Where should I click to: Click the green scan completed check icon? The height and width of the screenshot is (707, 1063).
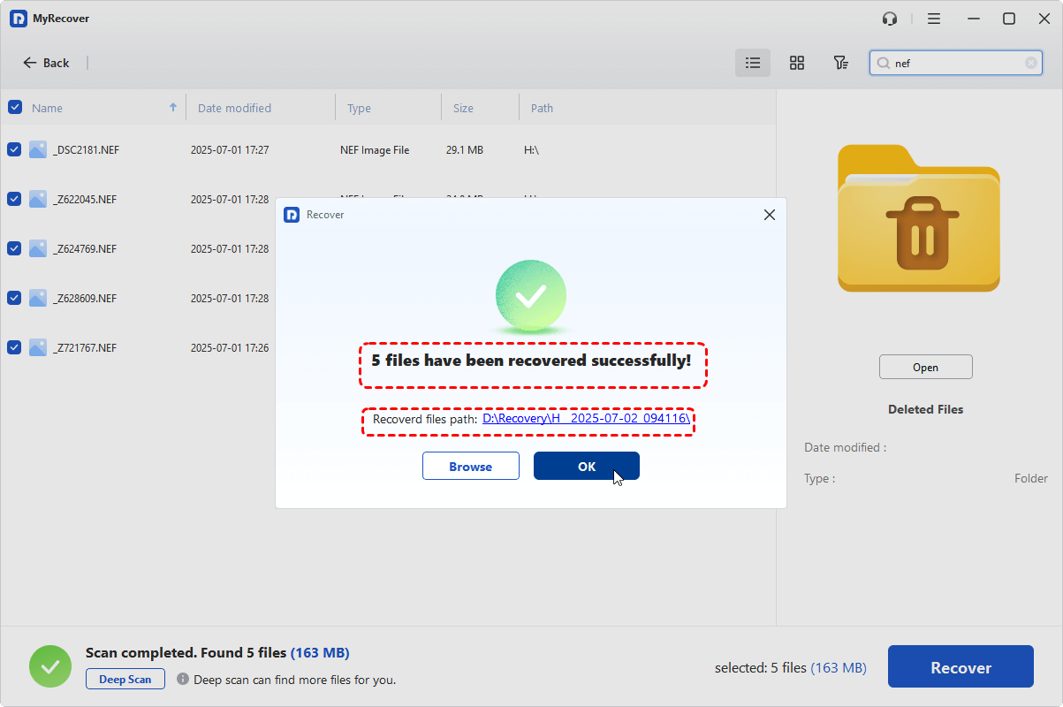click(50, 666)
